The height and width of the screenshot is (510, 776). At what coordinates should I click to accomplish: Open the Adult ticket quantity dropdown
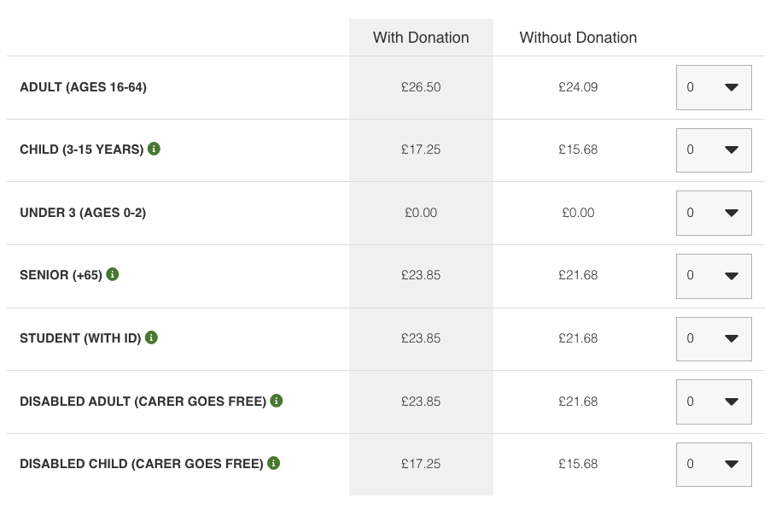[714, 87]
